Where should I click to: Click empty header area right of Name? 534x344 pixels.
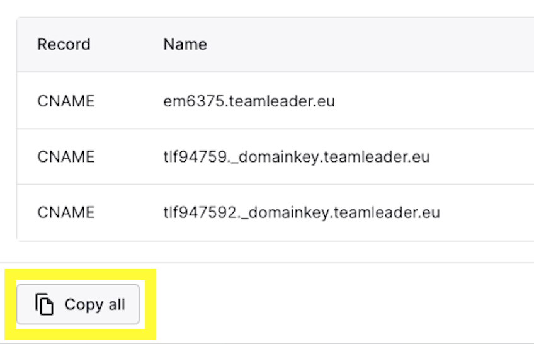[371, 44]
